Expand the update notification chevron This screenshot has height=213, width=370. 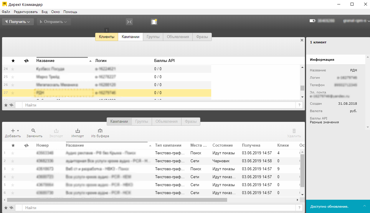(364, 206)
